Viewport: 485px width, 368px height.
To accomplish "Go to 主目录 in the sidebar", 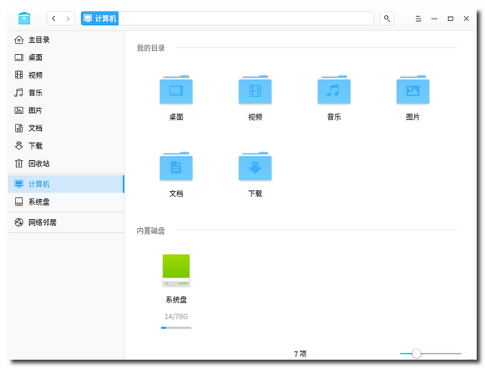I will point(66,40).
